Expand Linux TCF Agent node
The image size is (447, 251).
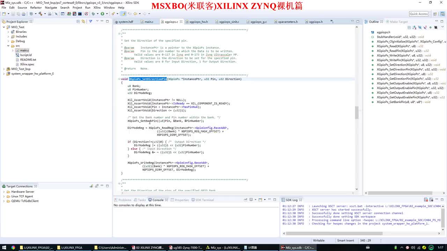point(4,196)
